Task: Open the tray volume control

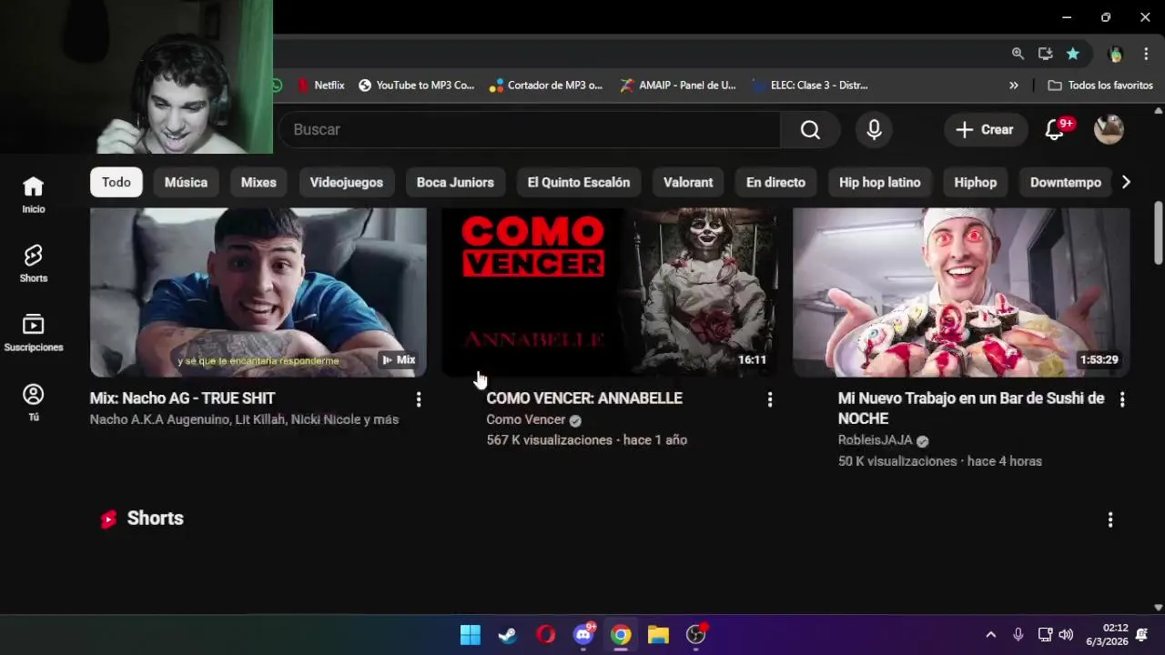Action: [x=1066, y=635]
